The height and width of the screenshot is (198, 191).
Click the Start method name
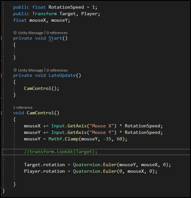click(55, 38)
